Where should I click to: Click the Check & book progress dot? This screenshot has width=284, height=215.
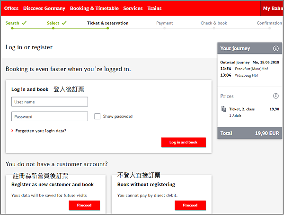pos(214,28)
